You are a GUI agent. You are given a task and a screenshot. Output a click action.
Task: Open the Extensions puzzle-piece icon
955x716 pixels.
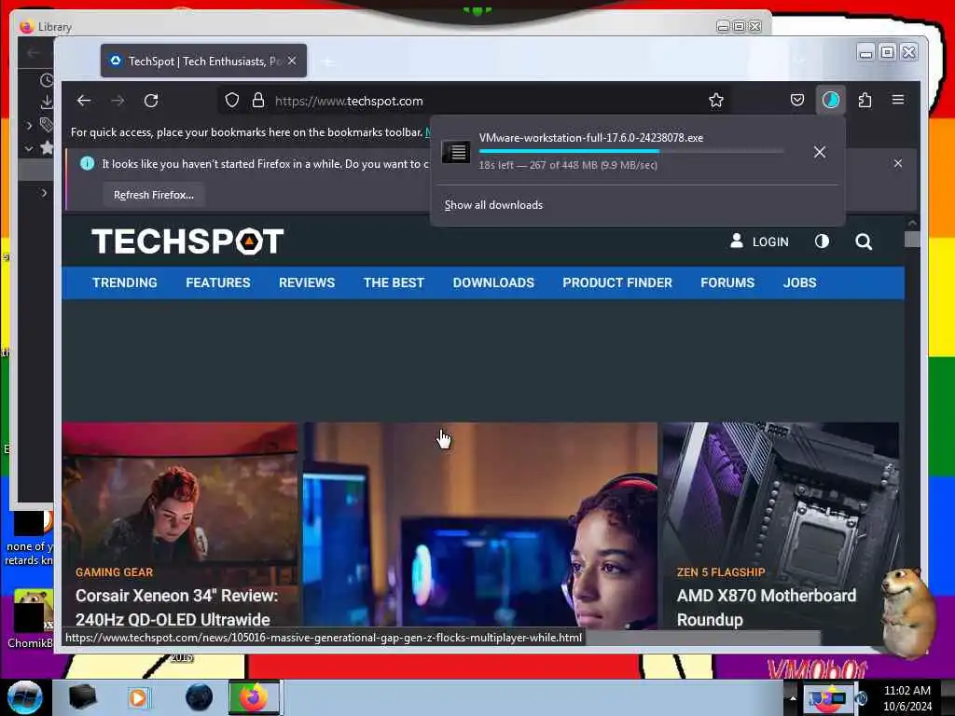coord(865,100)
